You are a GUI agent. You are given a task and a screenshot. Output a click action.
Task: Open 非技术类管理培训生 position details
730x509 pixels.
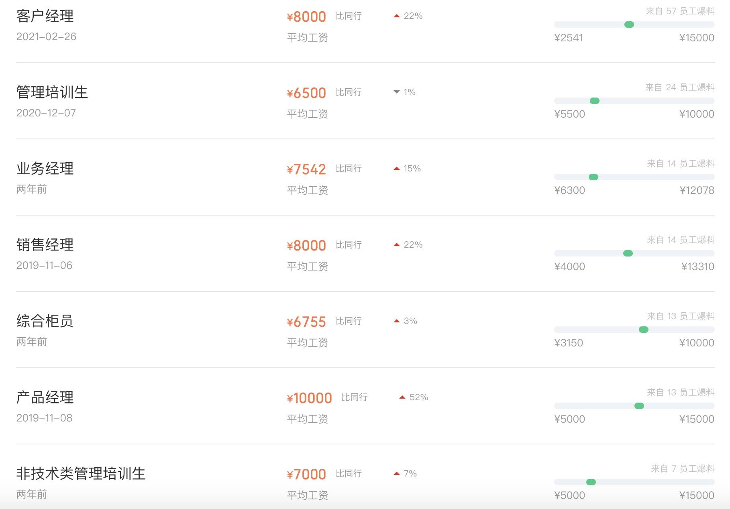pyautogui.click(x=81, y=474)
